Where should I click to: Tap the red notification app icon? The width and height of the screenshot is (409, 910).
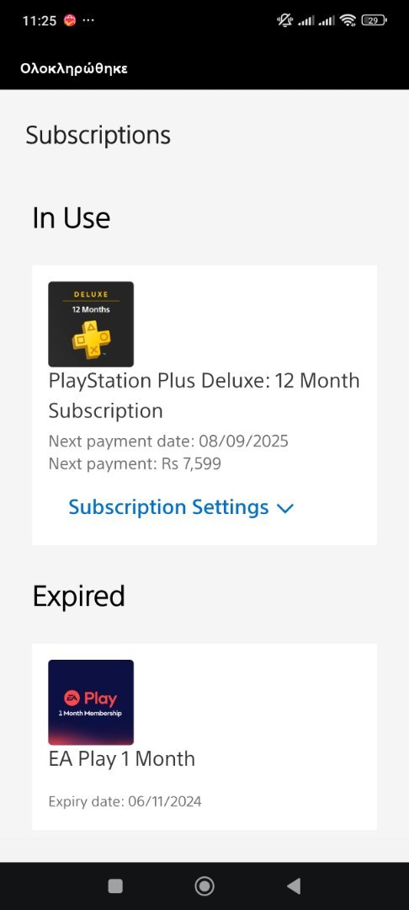point(70,21)
